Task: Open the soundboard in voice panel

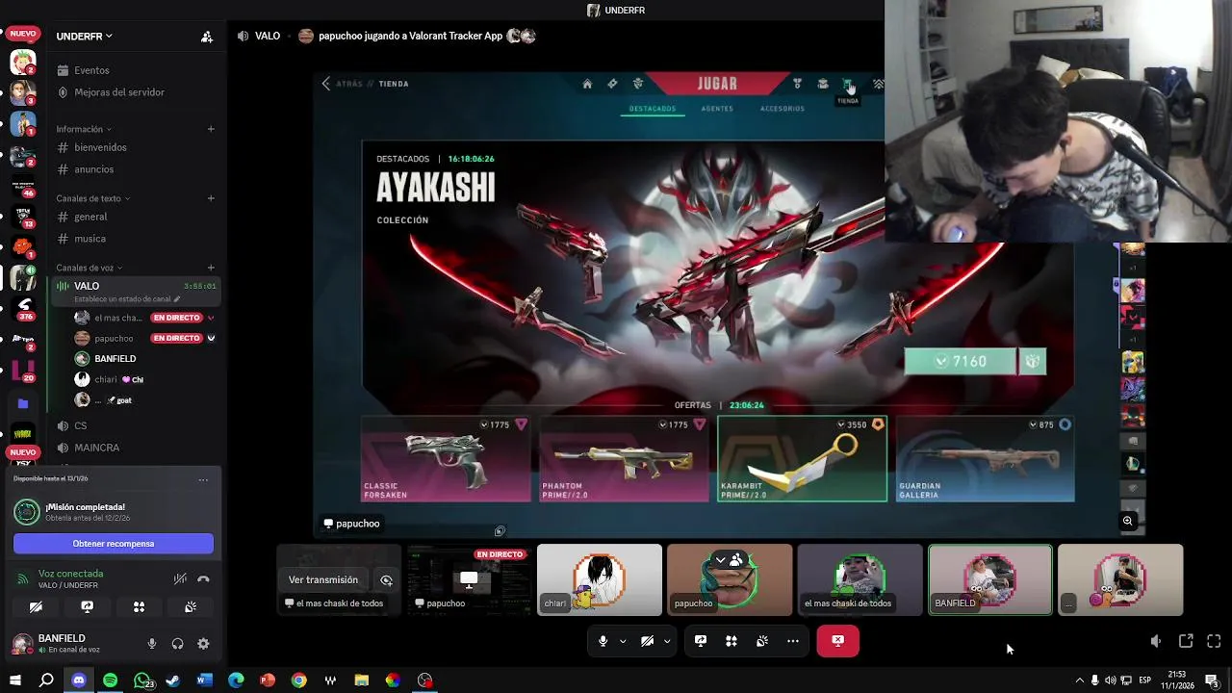Action: (x=191, y=607)
